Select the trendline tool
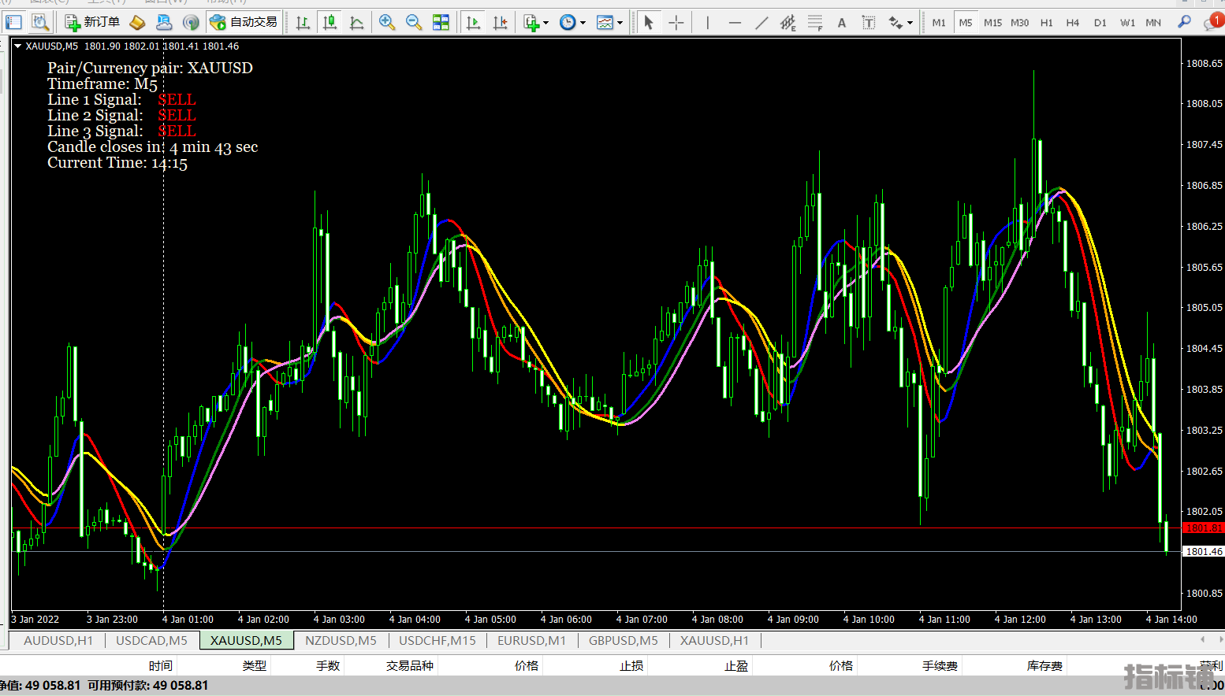Image resolution: width=1225 pixels, height=696 pixels. (x=761, y=22)
